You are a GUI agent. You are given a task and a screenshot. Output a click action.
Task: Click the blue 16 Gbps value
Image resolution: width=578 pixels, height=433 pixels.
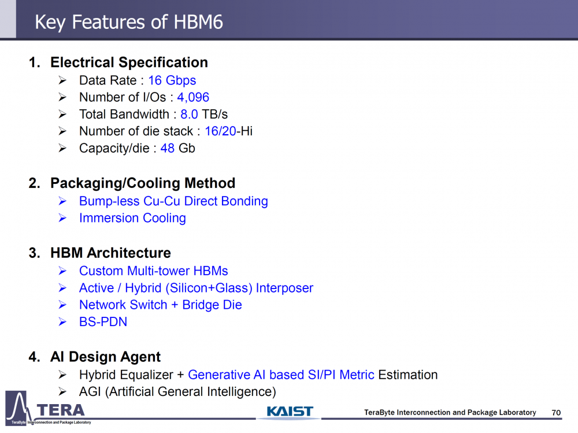click(172, 80)
